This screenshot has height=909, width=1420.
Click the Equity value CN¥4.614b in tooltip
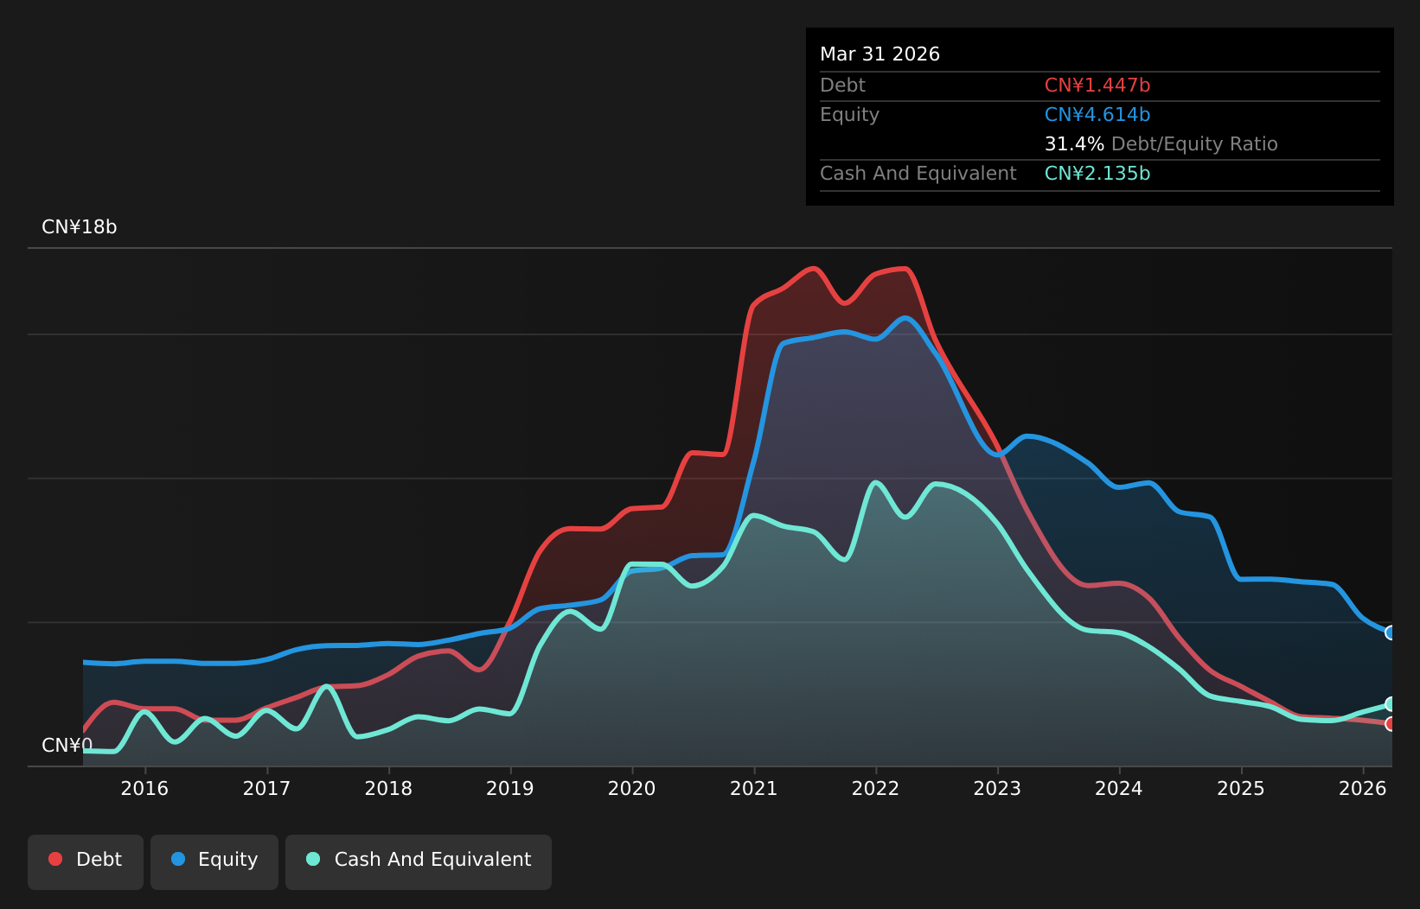[1097, 115]
